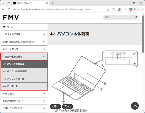The image size is (145, 113).
Task: Expand section 1 安全上のご注意
Action: click(24, 34)
